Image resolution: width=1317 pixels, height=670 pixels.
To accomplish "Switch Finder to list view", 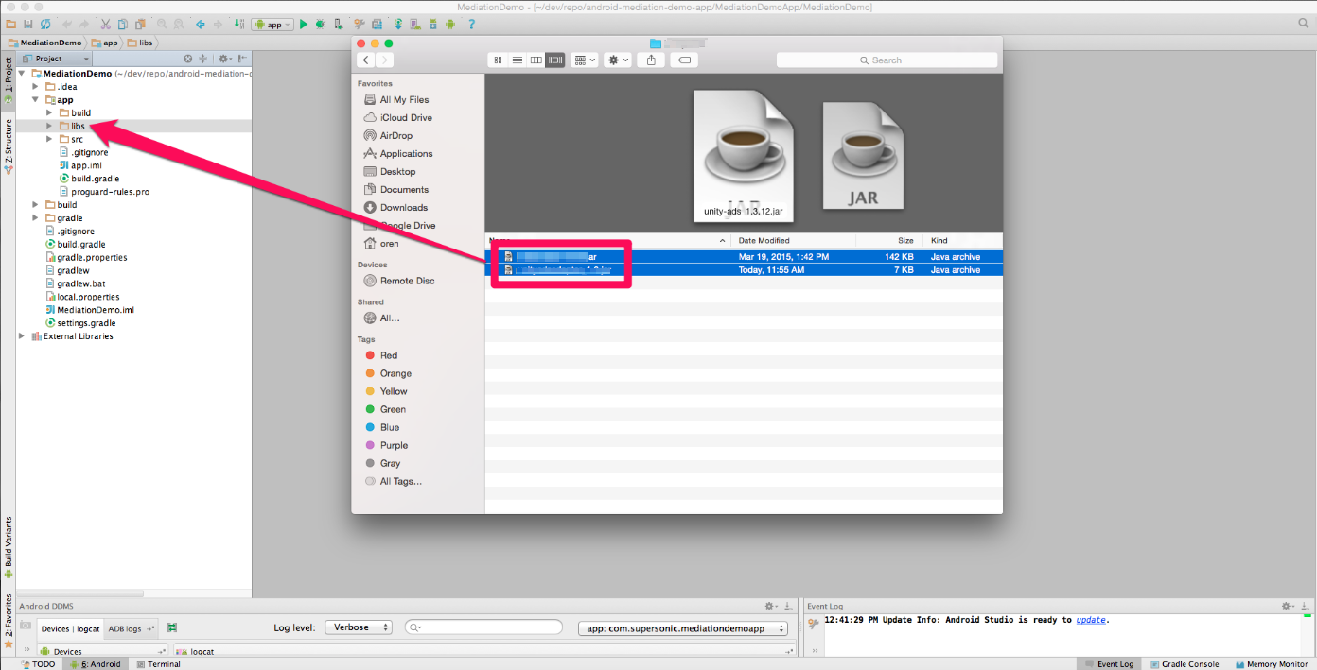I will 517,60.
